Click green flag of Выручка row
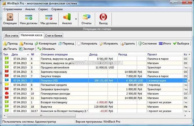Viewport: 194px width, 126px height. pos(7,106)
